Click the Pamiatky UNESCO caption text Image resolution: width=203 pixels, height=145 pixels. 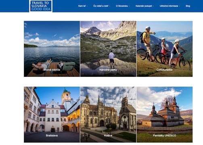tap(164, 135)
